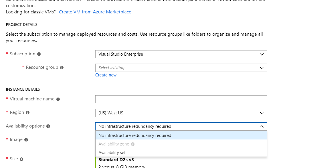Click the Availability options field text

135,126
